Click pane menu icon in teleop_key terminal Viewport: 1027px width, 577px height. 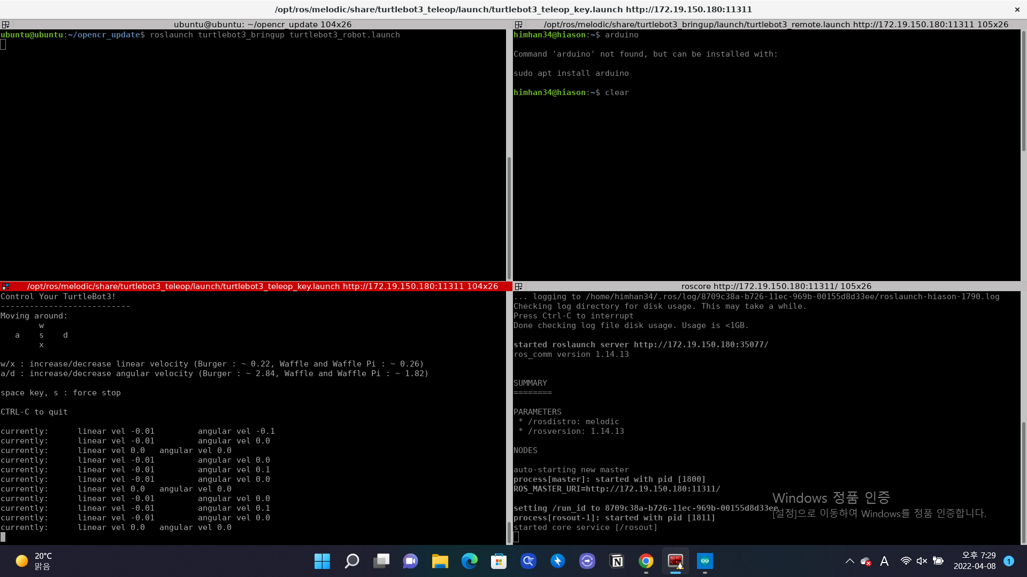click(x=5, y=286)
